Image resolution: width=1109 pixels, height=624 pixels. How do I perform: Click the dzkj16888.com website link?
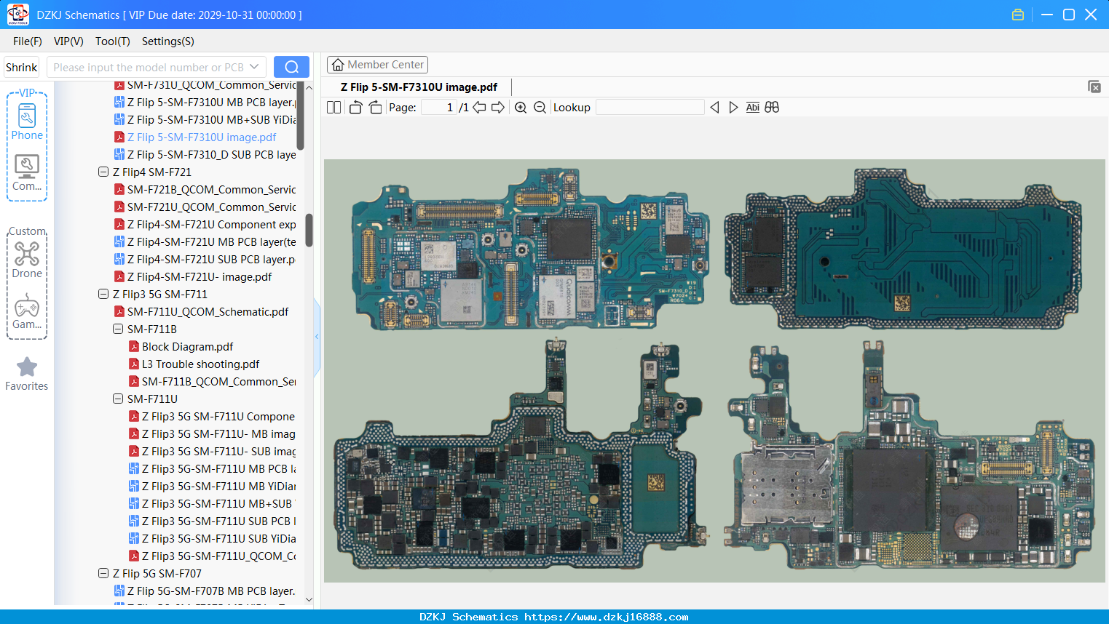607,617
